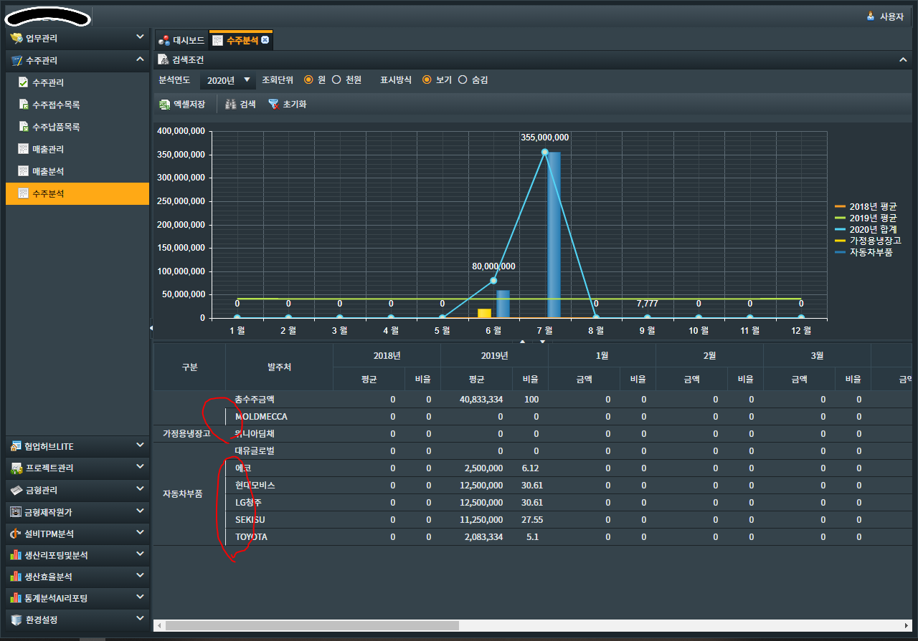
Task: Open the 분석연도 2020년 dropdown
Action: point(228,80)
